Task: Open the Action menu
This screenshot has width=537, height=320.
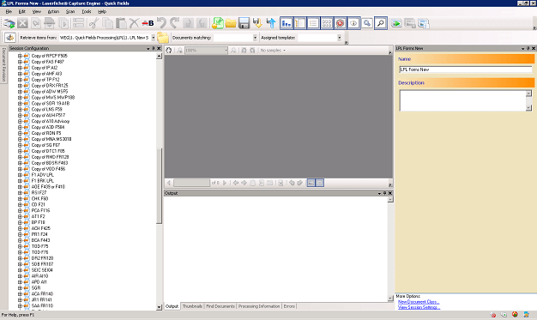Action: click(53, 12)
